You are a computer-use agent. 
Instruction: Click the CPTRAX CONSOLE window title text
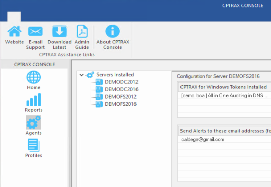tap(243, 6)
